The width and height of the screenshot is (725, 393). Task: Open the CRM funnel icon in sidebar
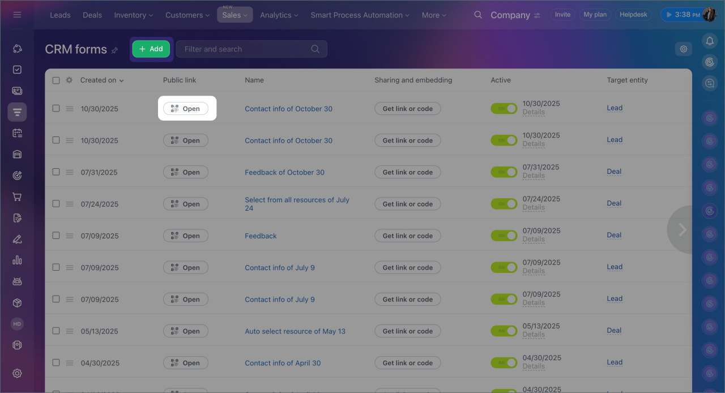point(17,112)
